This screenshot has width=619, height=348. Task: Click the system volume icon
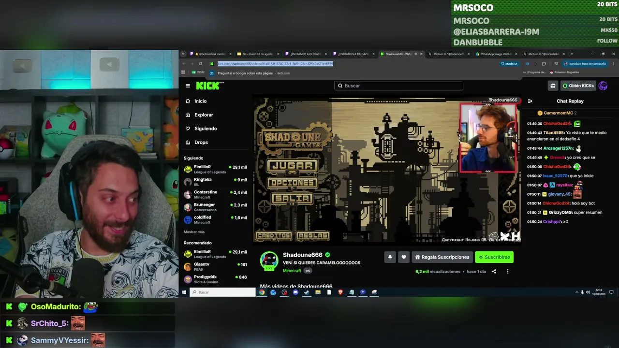(x=588, y=292)
